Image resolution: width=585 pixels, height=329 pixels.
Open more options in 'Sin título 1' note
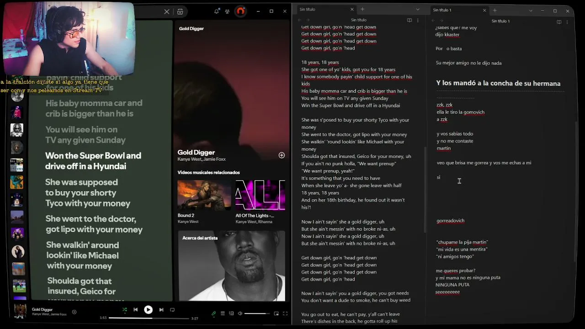[567, 21]
